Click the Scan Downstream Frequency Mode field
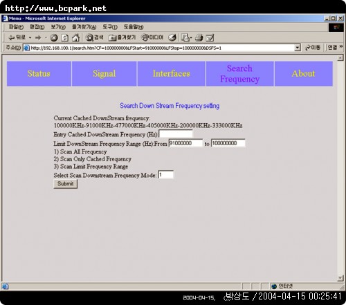This screenshot has height=305, width=346. 166,175
